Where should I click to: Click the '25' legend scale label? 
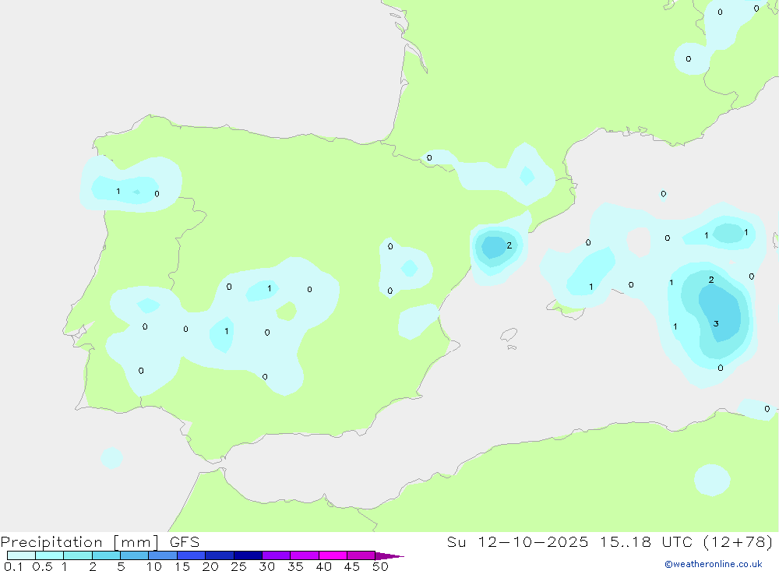click(x=239, y=566)
